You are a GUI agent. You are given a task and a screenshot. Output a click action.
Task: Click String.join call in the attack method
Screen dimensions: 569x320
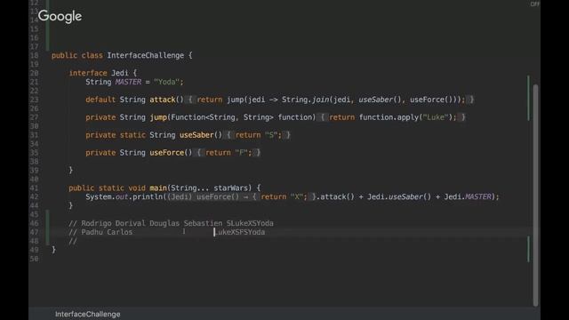[x=305, y=100]
